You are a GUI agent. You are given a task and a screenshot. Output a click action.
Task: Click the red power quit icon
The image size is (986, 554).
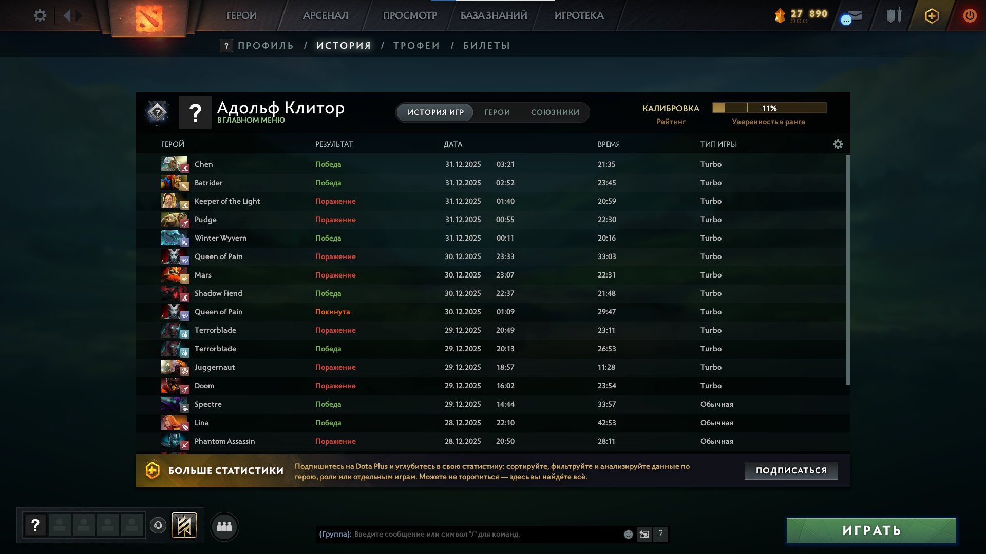click(x=969, y=15)
